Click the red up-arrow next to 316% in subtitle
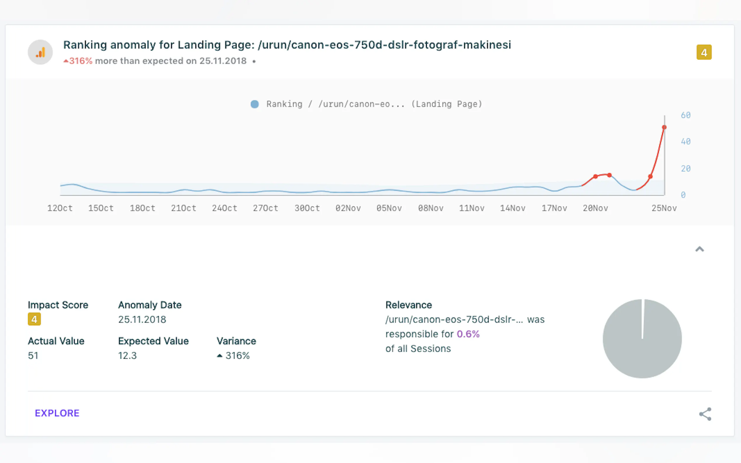 (66, 61)
